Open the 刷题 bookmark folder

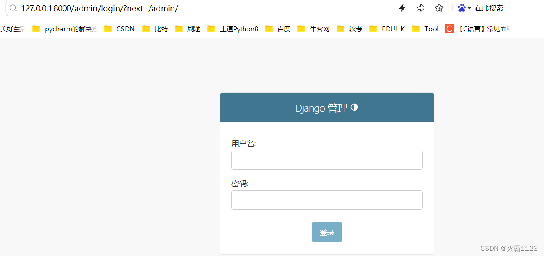point(187,29)
